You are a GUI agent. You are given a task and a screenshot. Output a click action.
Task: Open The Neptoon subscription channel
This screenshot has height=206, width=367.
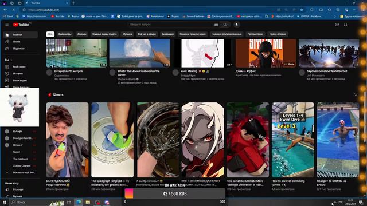tap(21, 159)
